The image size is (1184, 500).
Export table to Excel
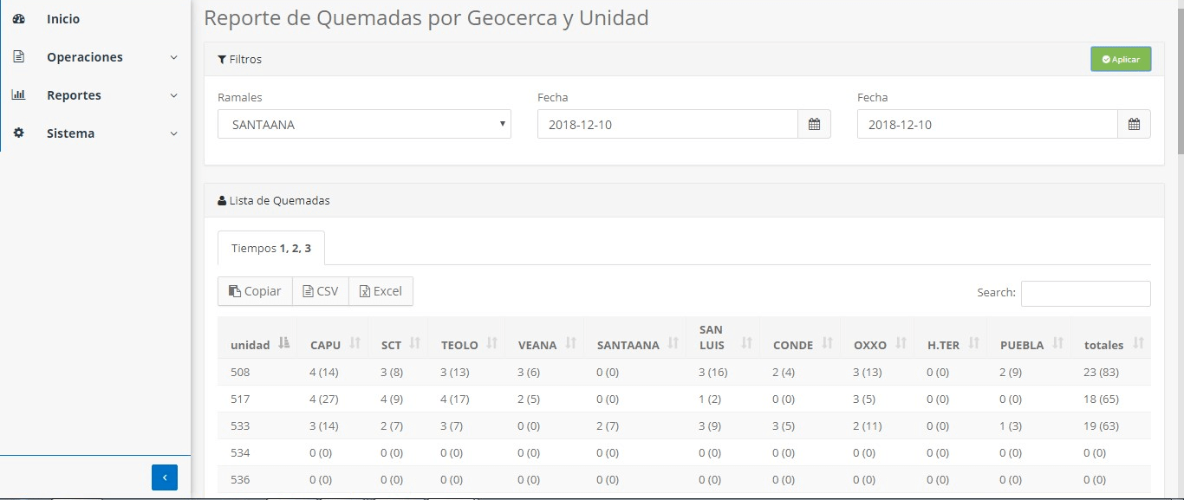pos(381,291)
